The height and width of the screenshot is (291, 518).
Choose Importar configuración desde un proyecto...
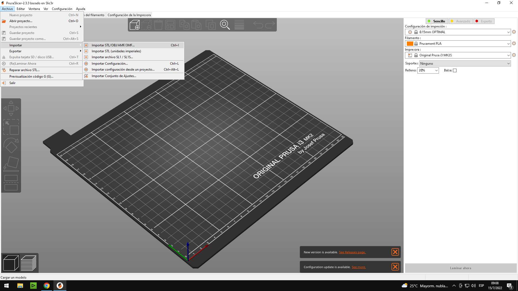click(134, 70)
